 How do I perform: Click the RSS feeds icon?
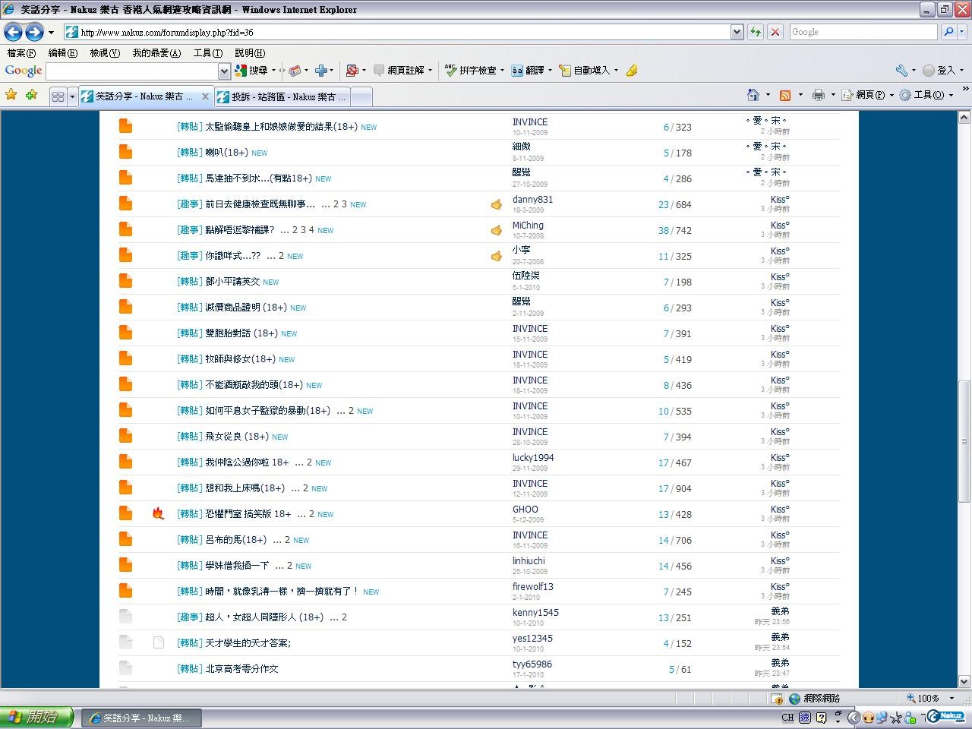785,95
